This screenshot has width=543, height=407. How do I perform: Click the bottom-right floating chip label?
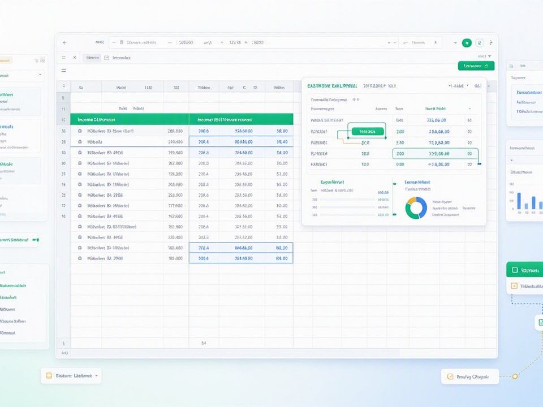point(472,376)
